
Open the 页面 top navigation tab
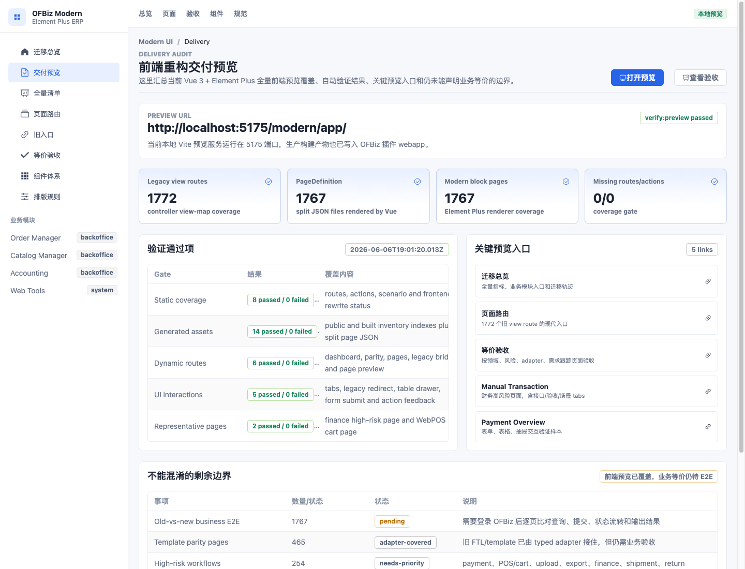click(x=169, y=14)
